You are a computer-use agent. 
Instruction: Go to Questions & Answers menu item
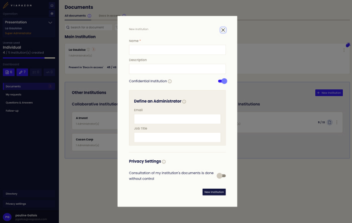pyautogui.click(x=19, y=103)
